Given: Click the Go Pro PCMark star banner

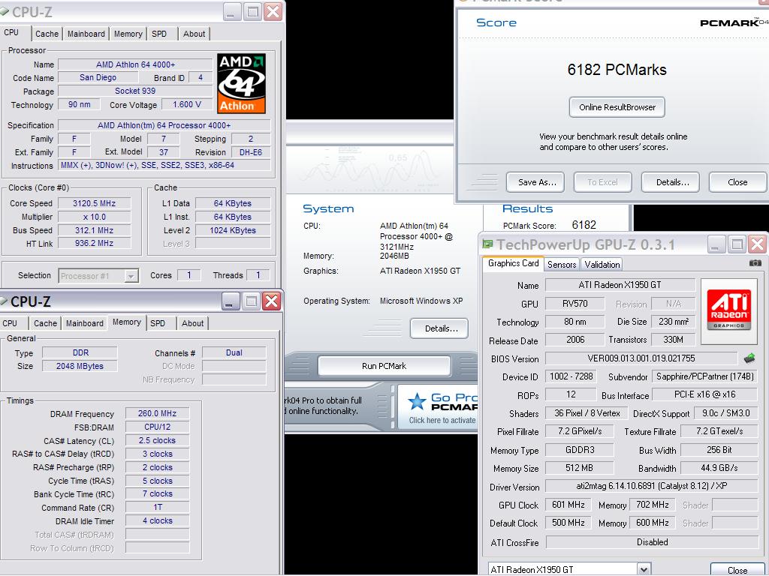Looking at the screenshot, I should [x=438, y=407].
